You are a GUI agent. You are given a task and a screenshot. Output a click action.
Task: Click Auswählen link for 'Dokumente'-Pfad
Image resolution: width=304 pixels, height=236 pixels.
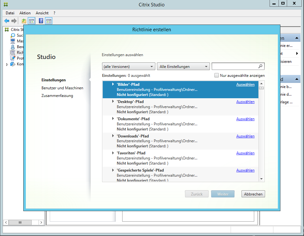pos(245,119)
